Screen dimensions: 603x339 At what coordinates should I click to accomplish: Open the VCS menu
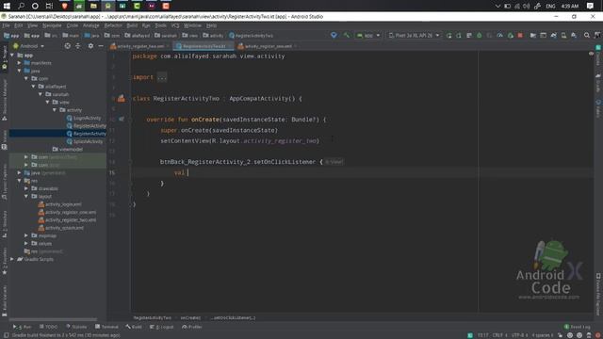pyautogui.click(x=175, y=25)
